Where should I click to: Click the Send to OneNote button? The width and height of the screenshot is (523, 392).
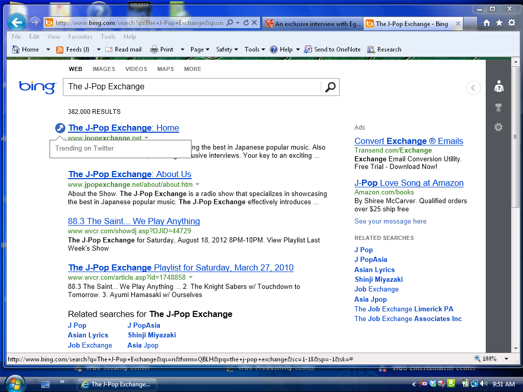pos(332,50)
